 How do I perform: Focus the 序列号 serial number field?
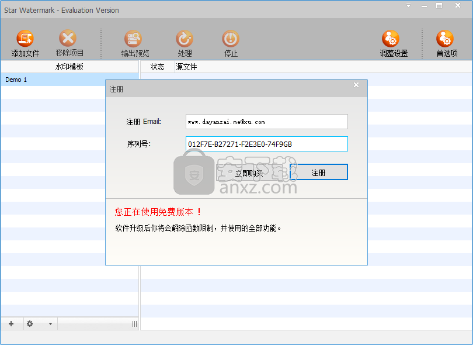[x=267, y=144]
